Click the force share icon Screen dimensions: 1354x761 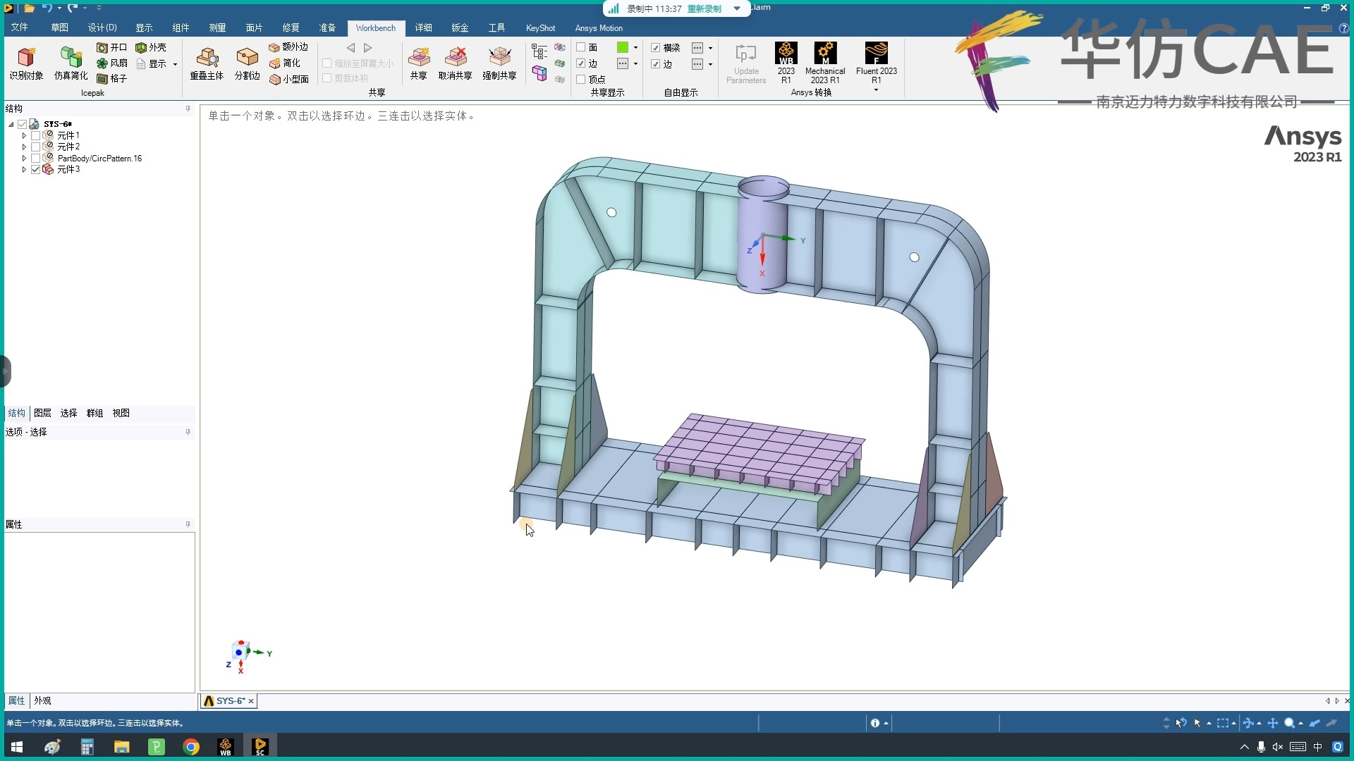500,61
